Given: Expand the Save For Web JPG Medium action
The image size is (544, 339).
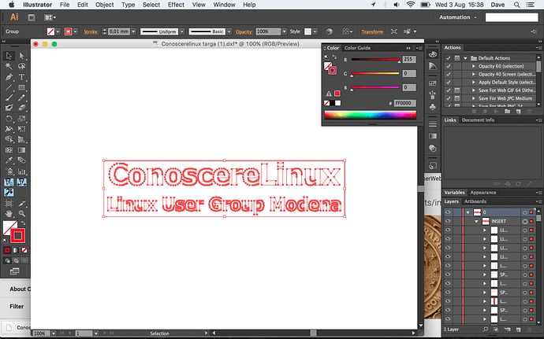Looking at the screenshot, I should pyautogui.click(x=474, y=98).
